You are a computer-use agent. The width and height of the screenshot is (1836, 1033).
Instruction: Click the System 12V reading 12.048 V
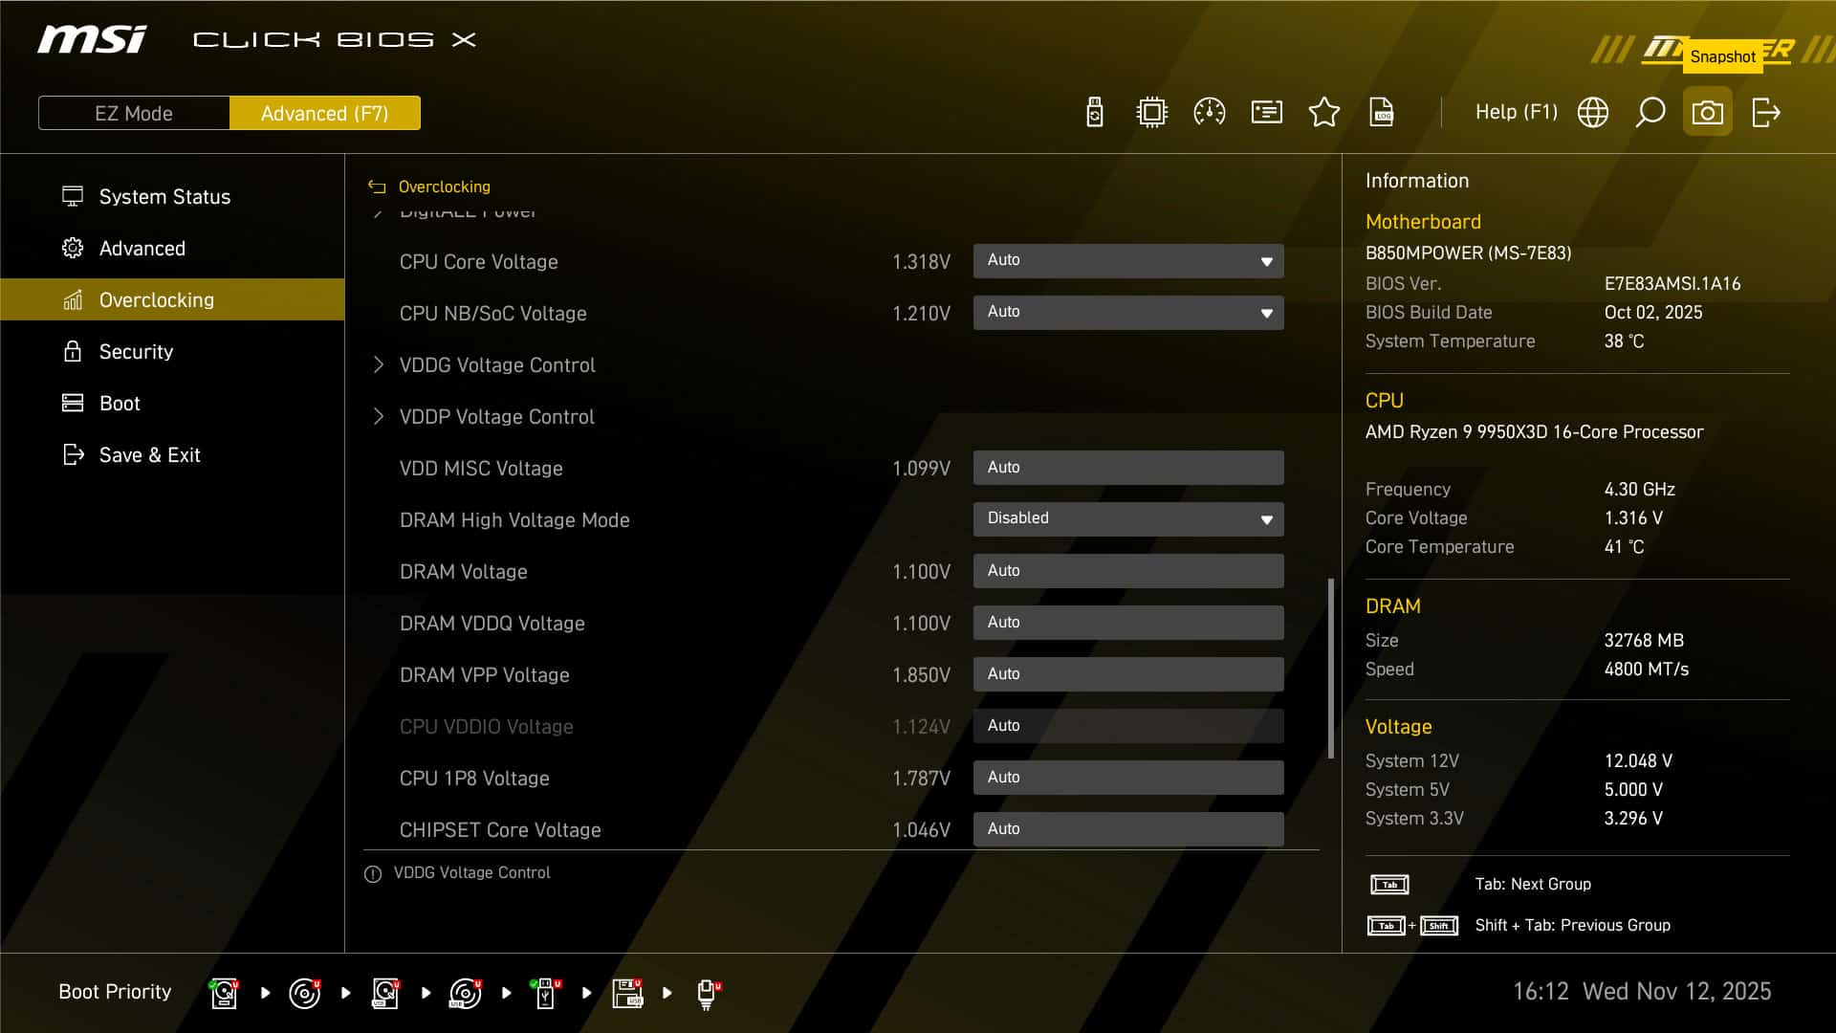click(1638, 761)
